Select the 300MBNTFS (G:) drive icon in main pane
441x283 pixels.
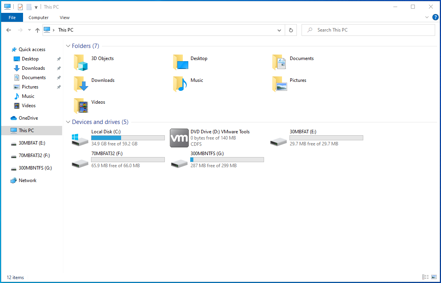(179, 164)
